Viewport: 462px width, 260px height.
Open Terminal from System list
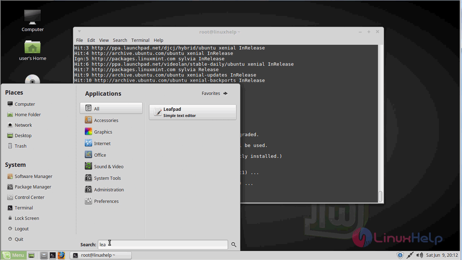point(20,208)
